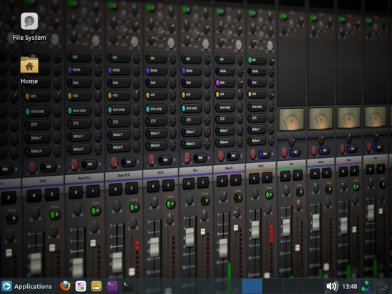The image size is (392, 294).
Task: Open the settings toggles launcher icon
Action: click(81, 286)
